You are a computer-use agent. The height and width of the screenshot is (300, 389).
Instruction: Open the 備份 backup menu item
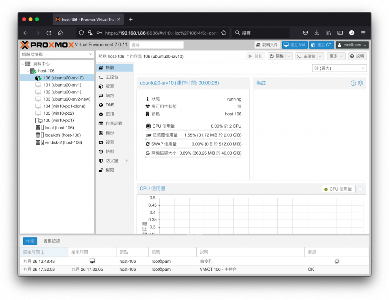[x=114, y=133]
